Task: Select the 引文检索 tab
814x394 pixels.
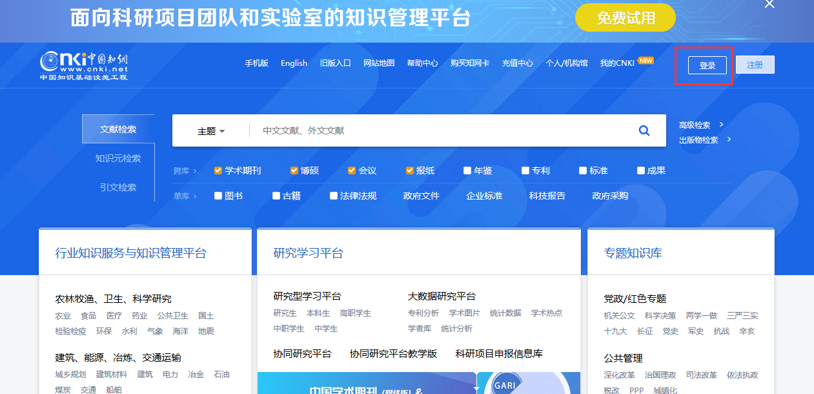Action: tap(118, 187)
